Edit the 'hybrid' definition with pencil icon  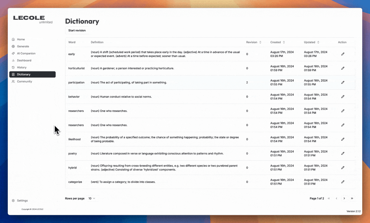point(342,168)
